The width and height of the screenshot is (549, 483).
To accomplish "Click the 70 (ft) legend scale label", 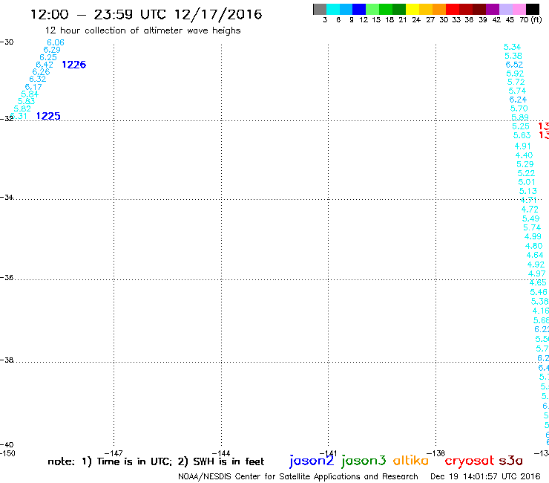I will point(530,19).
